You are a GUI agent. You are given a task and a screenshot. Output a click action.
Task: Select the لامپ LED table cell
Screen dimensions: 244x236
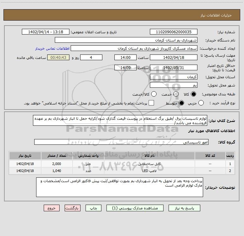tap(149, 171)
